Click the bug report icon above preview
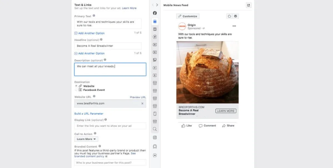333x168 pixels. [x=235, y=16]
